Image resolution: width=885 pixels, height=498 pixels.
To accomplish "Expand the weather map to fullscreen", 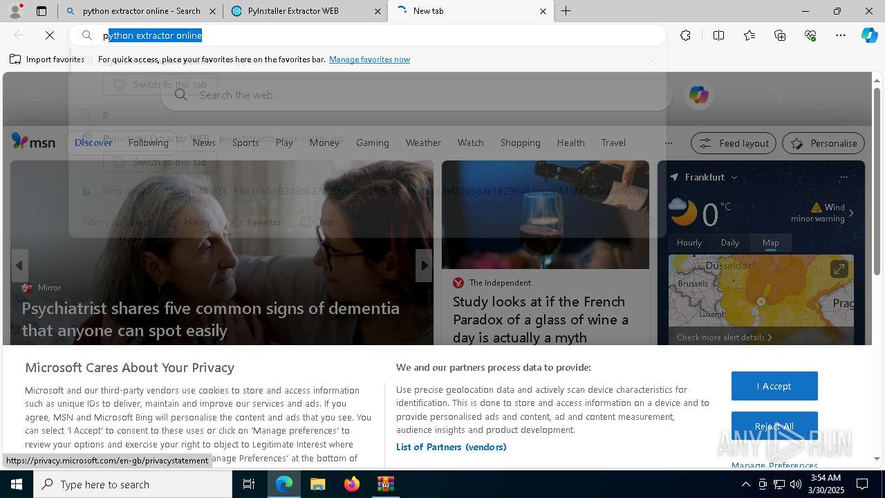I will (839, 269).
